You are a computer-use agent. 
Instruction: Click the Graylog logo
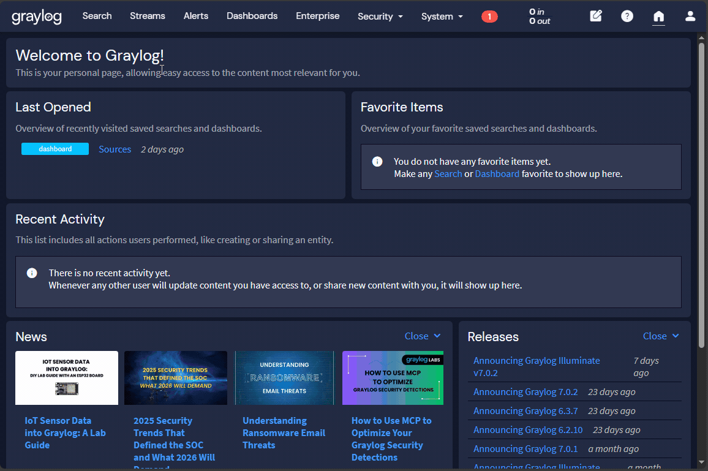[37, 17]
